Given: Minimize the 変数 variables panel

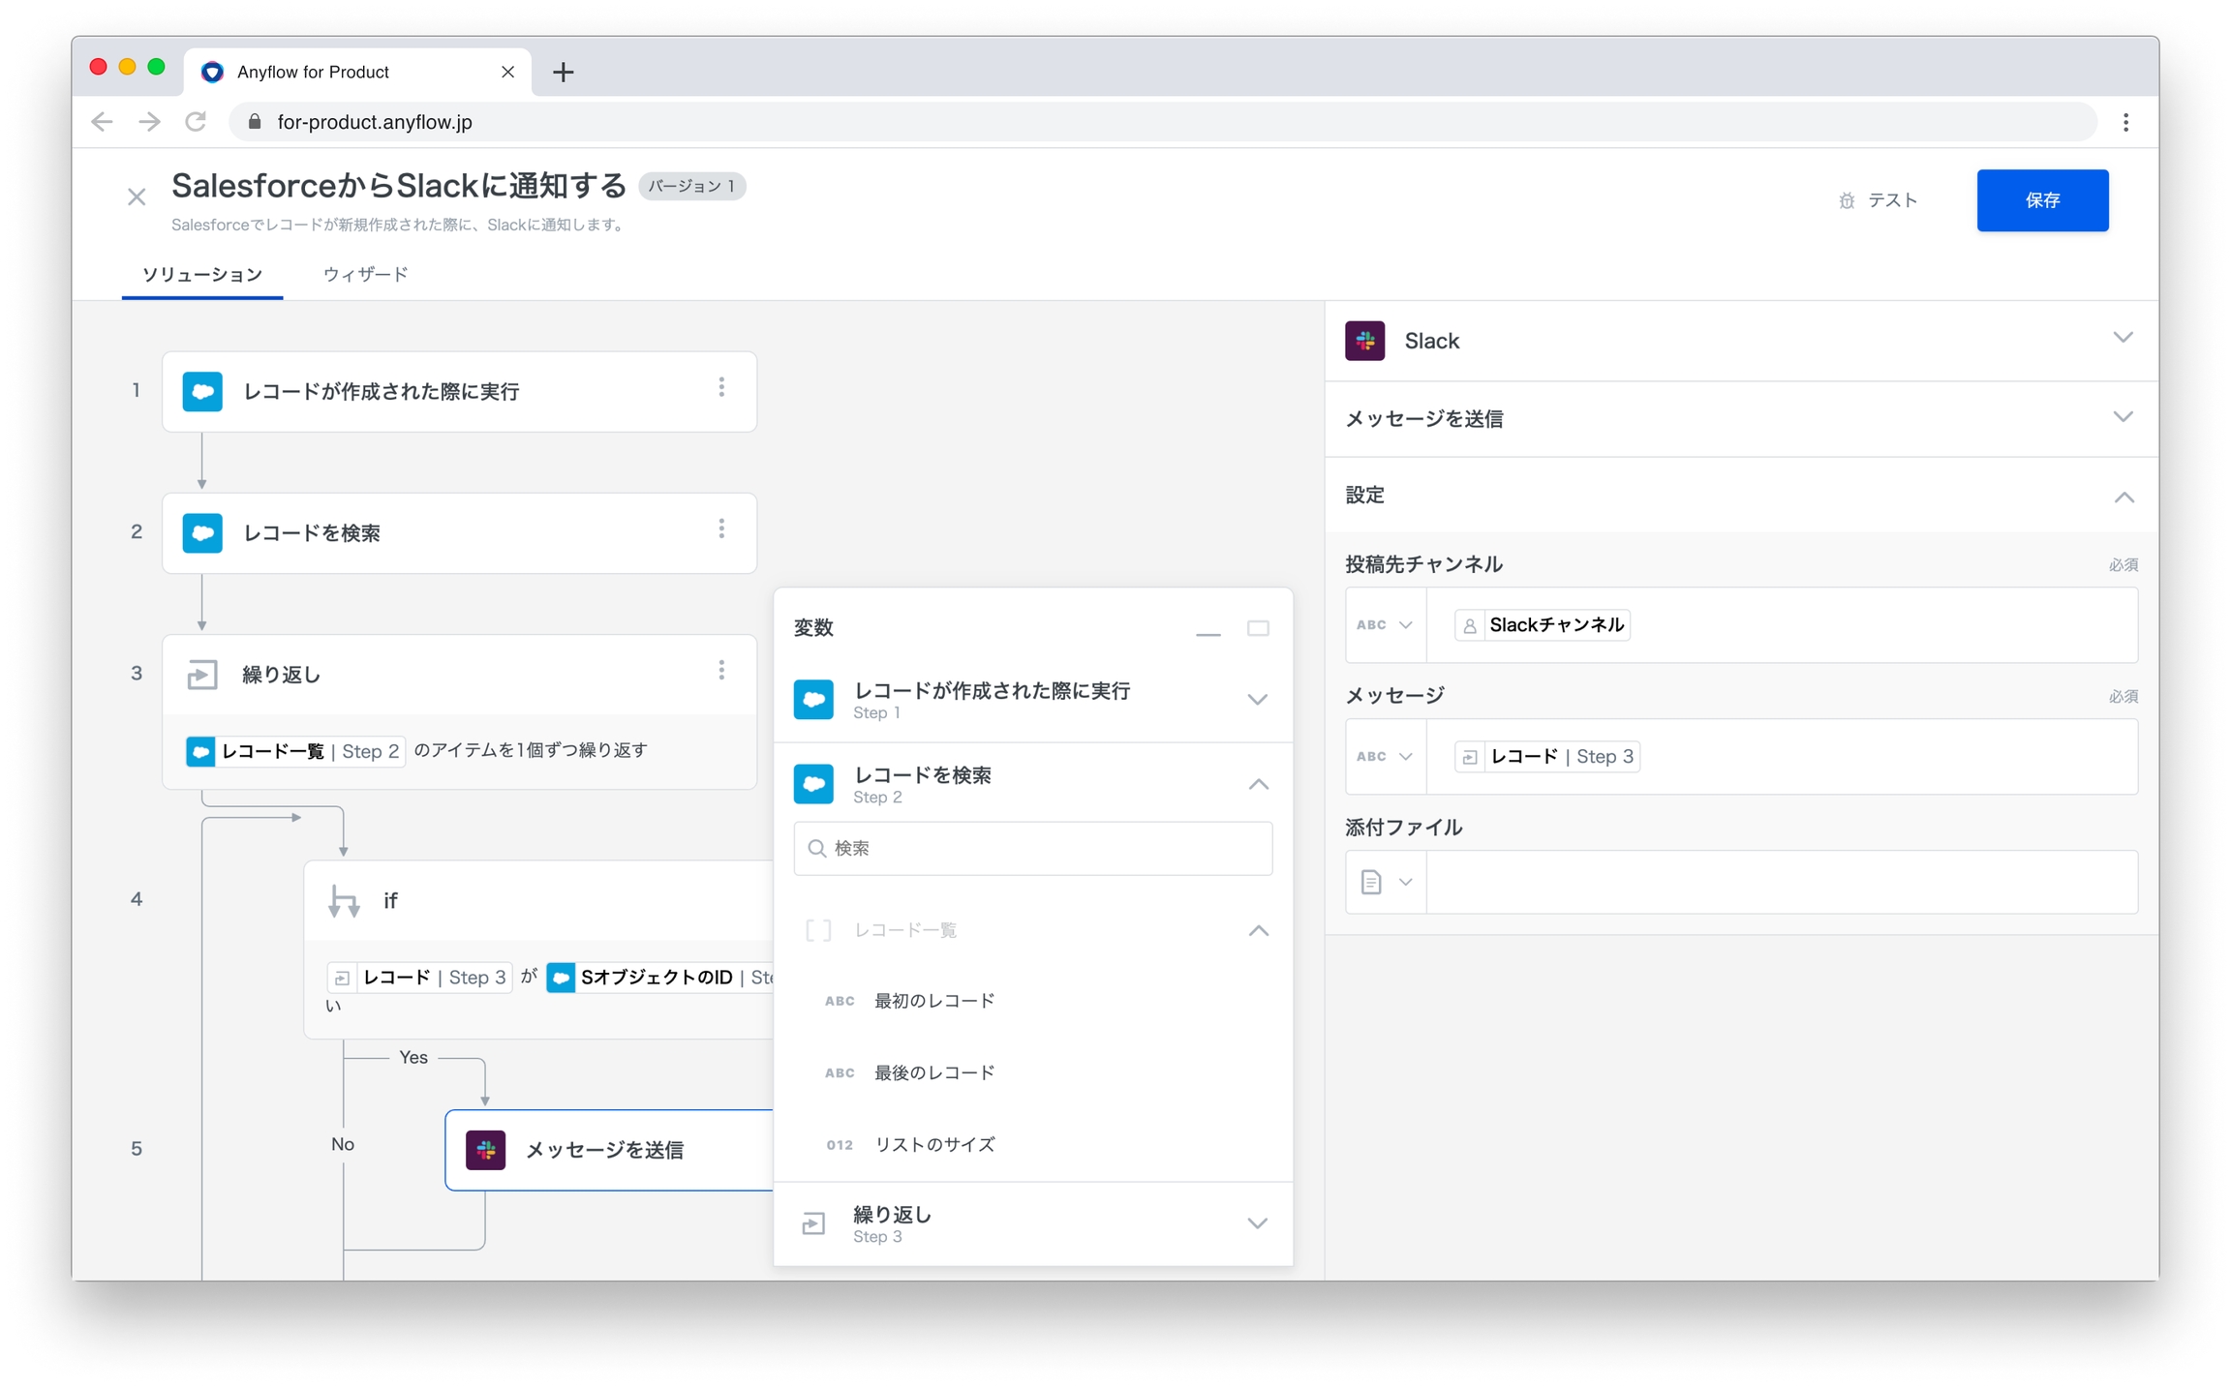Looking at the screenshot, I should [1207, 633].
